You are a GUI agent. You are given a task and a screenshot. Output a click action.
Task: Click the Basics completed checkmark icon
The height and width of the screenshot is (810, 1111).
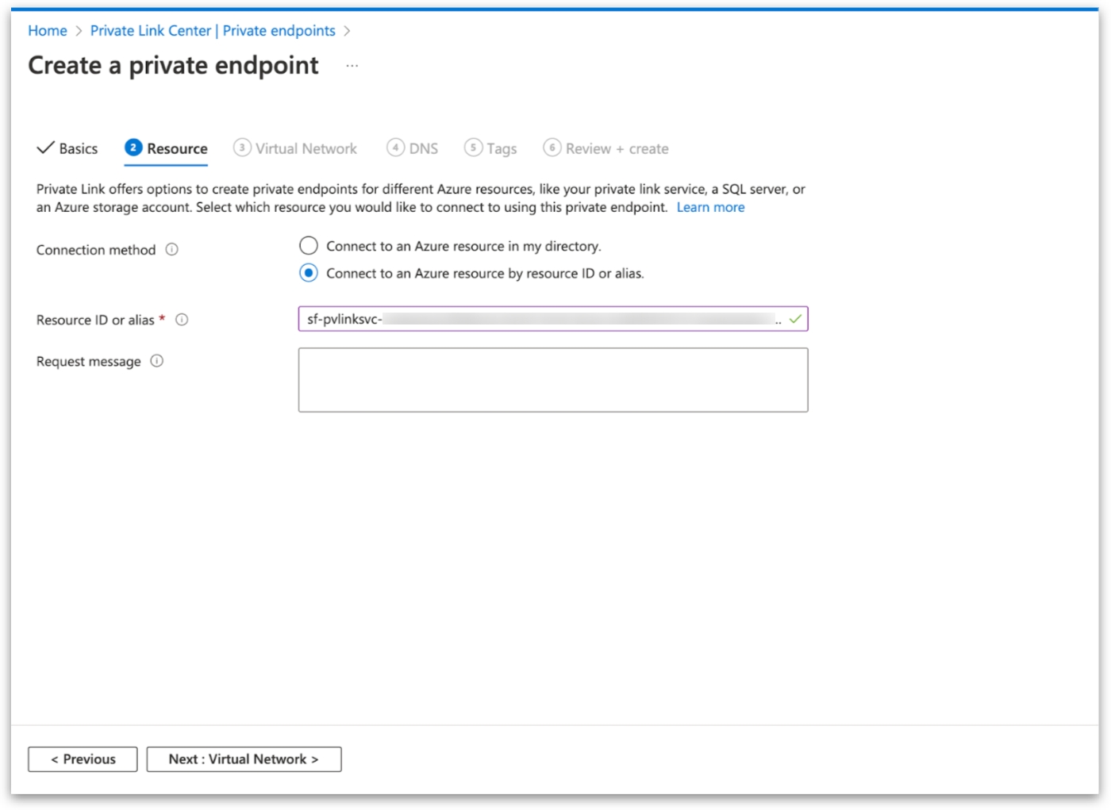click(x=46, y=148)
